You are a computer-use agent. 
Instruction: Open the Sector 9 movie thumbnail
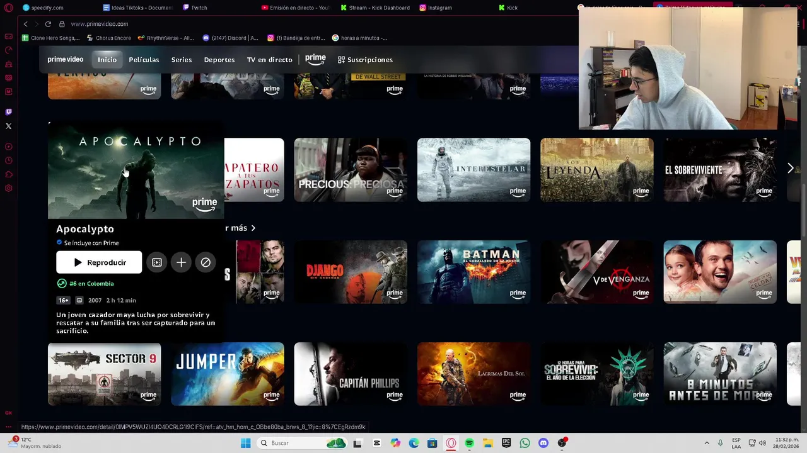click(x=104, y=374)
